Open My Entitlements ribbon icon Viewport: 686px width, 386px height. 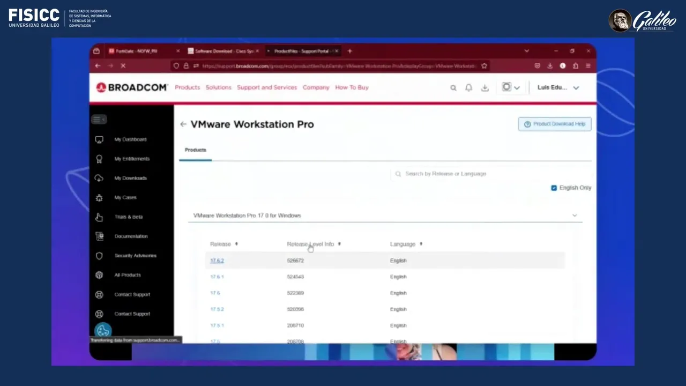99,159
